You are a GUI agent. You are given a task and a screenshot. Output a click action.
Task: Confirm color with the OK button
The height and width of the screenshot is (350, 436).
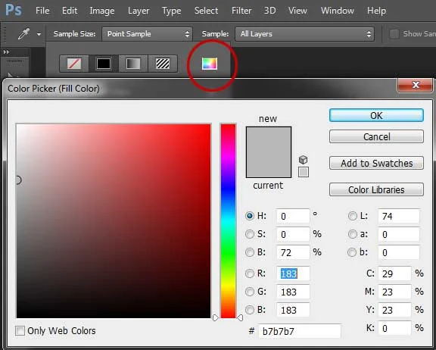pos(376,115)
